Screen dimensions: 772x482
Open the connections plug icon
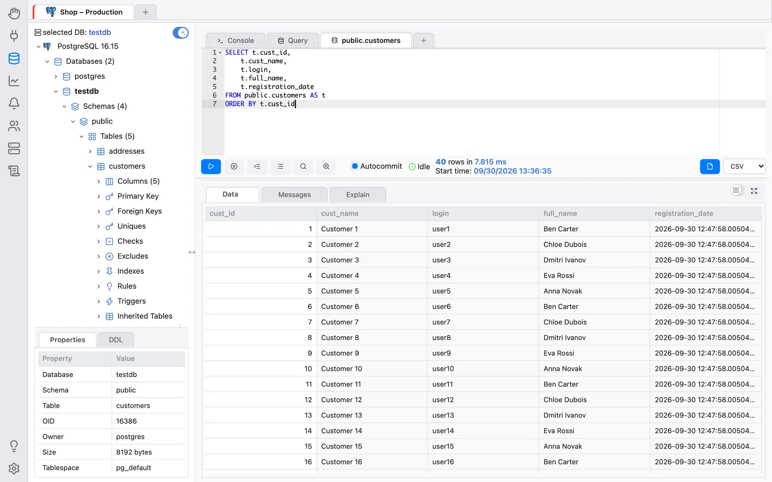[14, 36]
